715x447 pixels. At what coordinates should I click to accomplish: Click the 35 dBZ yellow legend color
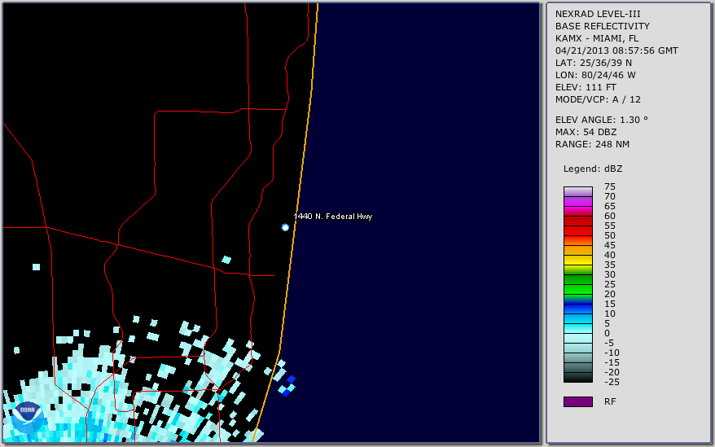(577, 260)
